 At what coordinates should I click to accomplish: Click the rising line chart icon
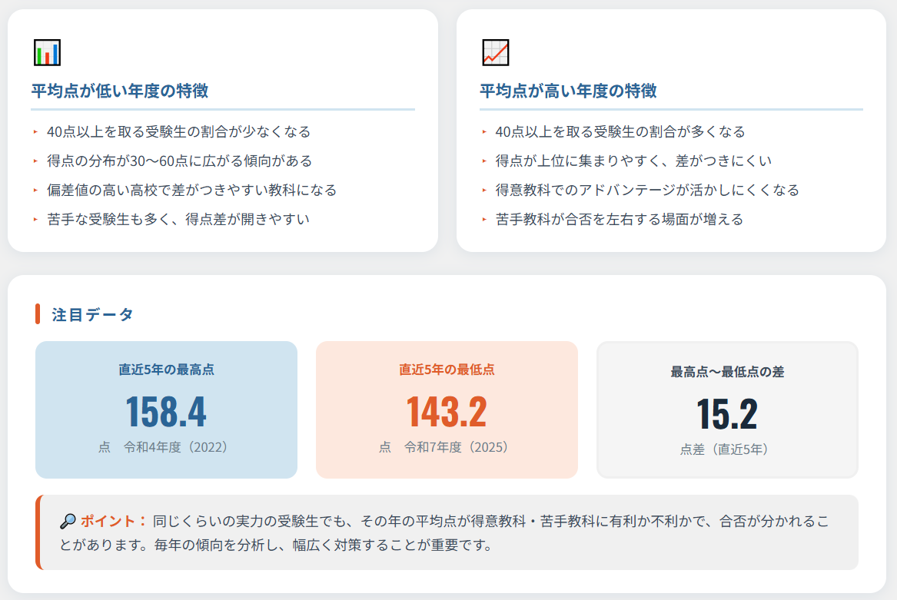[x=496, y=52]
